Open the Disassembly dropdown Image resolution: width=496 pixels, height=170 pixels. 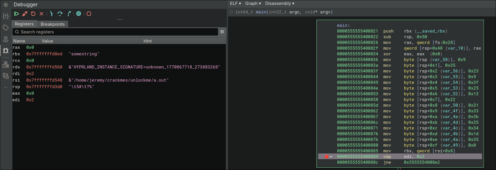click(280, 3)
